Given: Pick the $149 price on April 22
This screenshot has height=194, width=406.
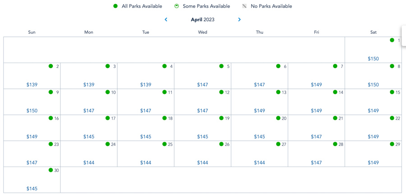Looking at the screenshot, I should point(373,137).
